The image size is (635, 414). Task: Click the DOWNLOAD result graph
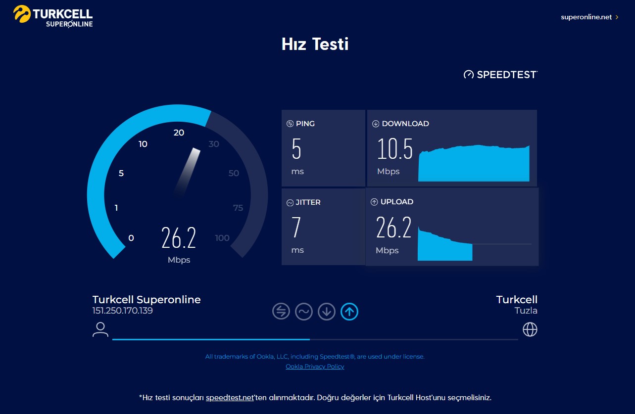tap(474, 163)
